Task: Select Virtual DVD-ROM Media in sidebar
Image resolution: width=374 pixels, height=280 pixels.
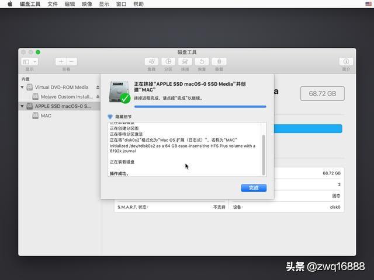Action: (x=61, y=87)
